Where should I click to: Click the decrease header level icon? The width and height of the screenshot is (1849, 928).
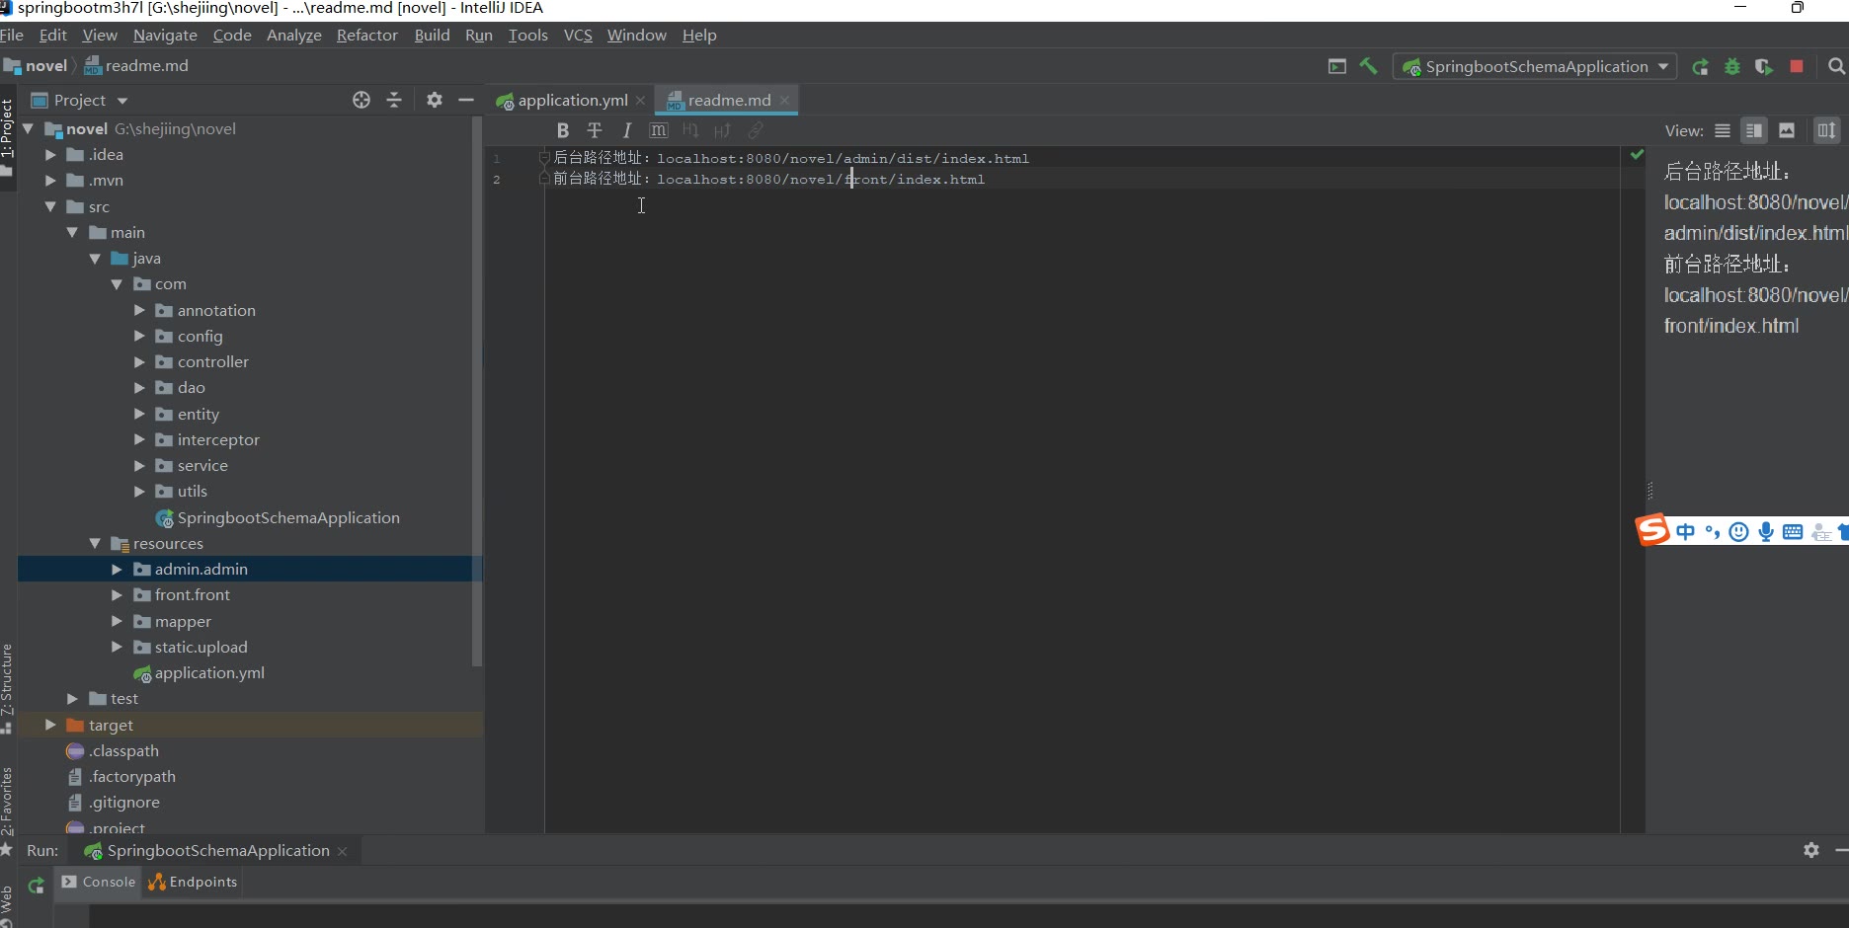(690, 130)
